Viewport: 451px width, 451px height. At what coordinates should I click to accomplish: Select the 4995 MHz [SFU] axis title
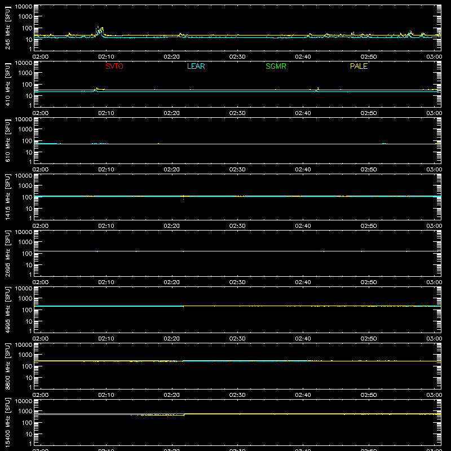point(7,309)
